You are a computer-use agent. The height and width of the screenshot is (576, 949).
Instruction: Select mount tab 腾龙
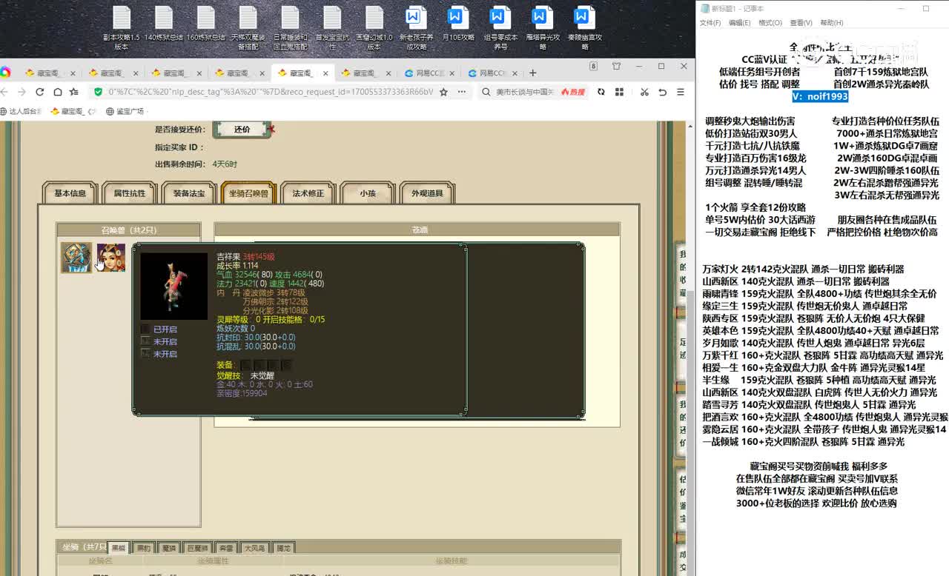pyautogui.click(x=283, y=548)
